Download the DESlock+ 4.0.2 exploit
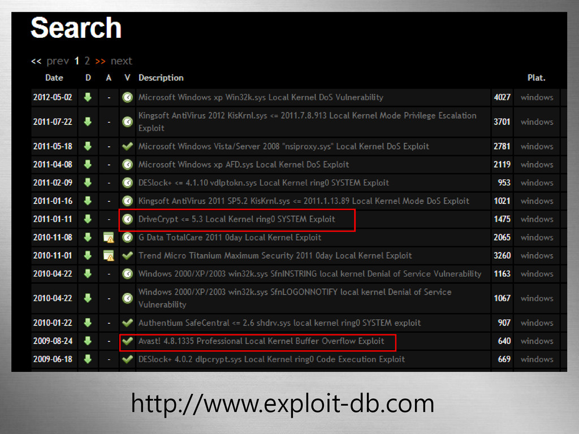579x434 pixels. (88, 359)
